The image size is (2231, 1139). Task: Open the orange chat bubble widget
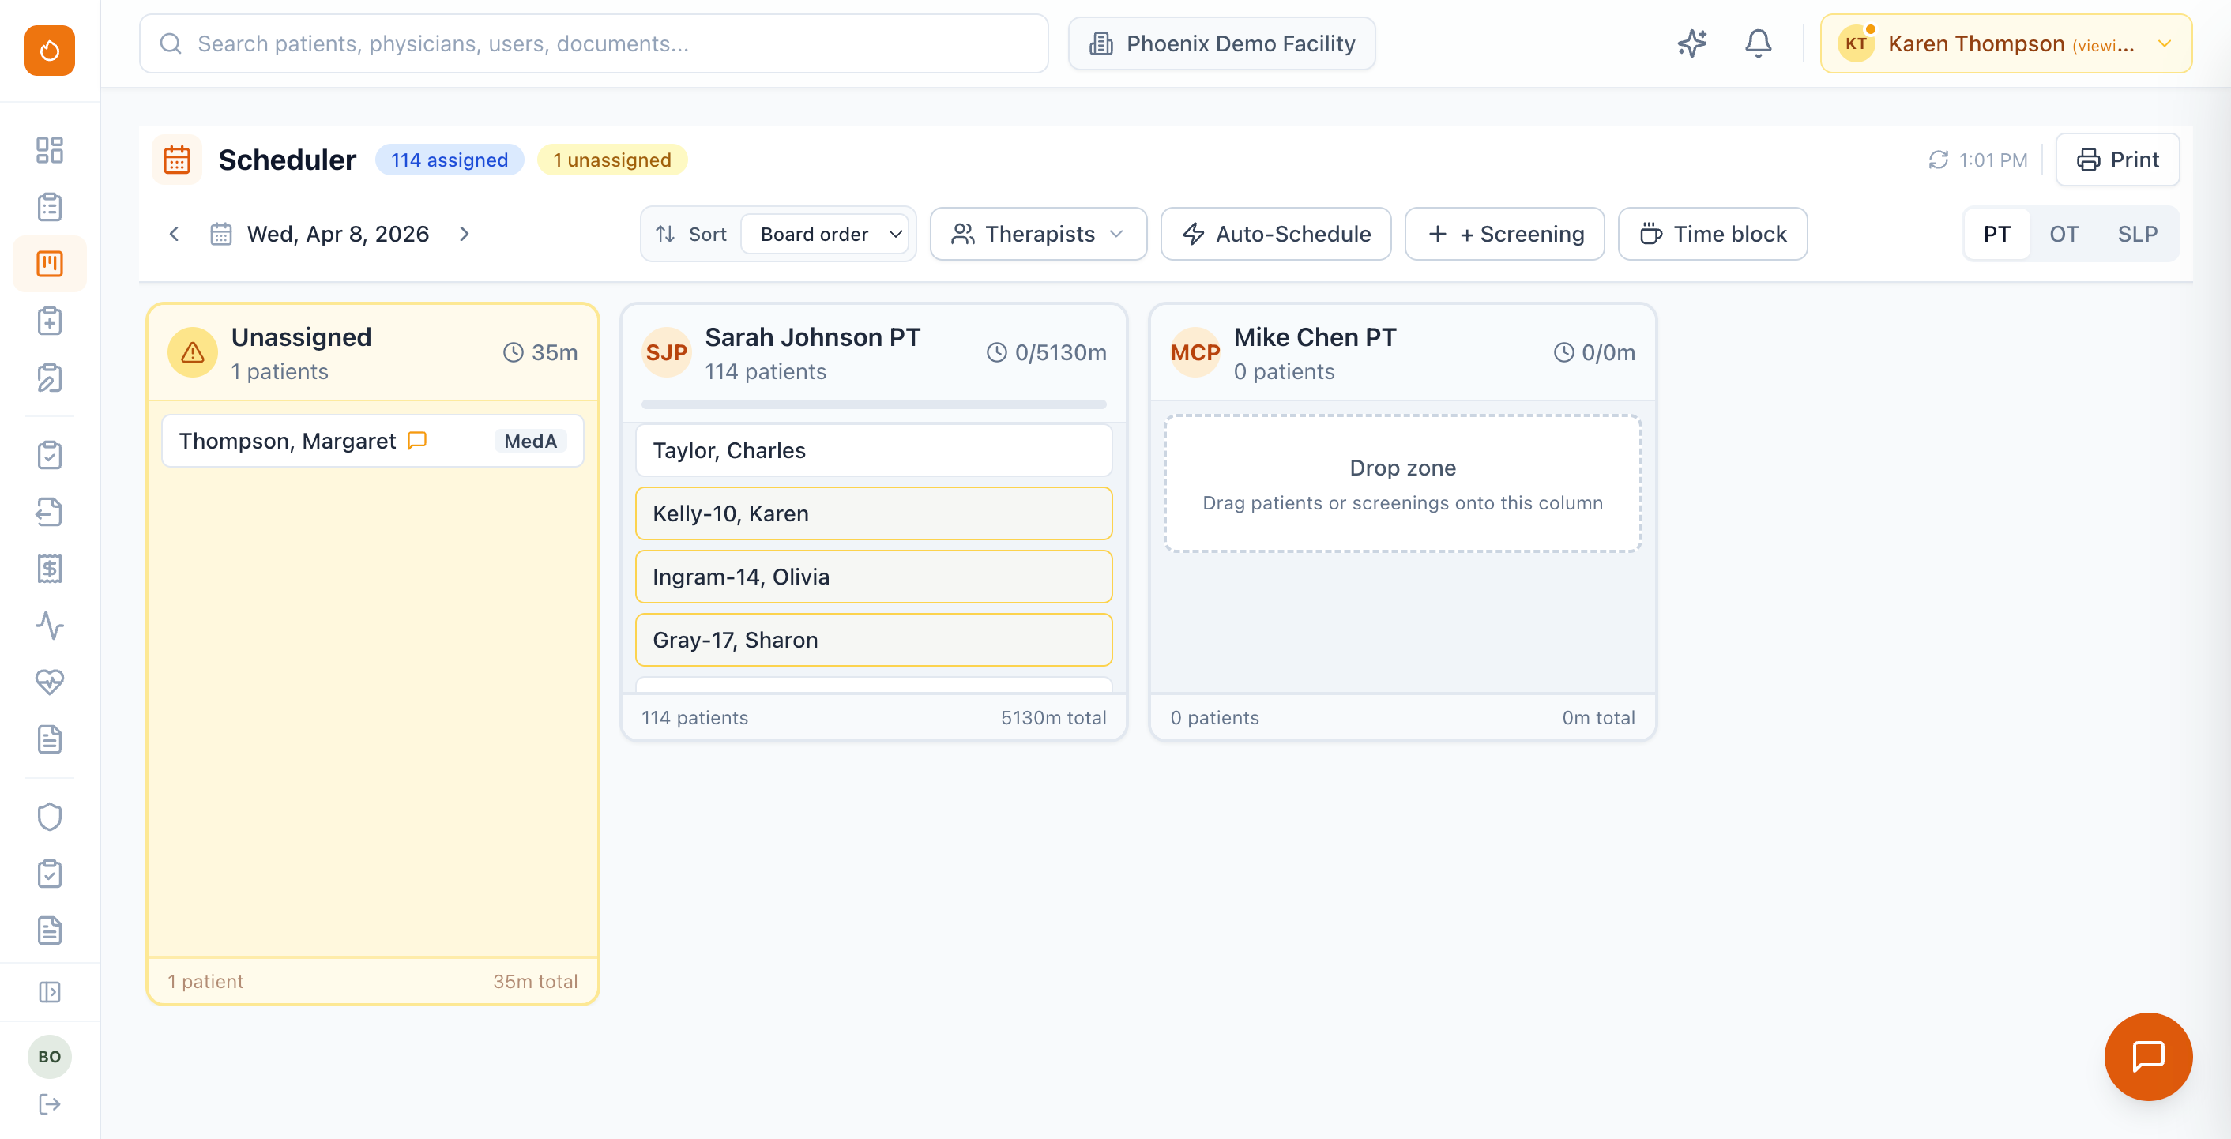tap(2147, 1056)
